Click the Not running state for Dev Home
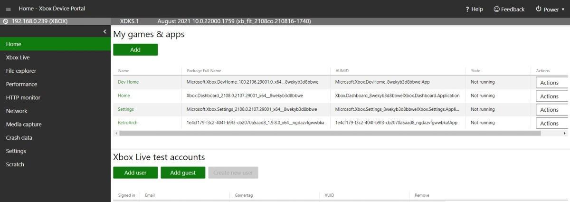The width and height of the screenshot is (570, 202). pos(483,82)
